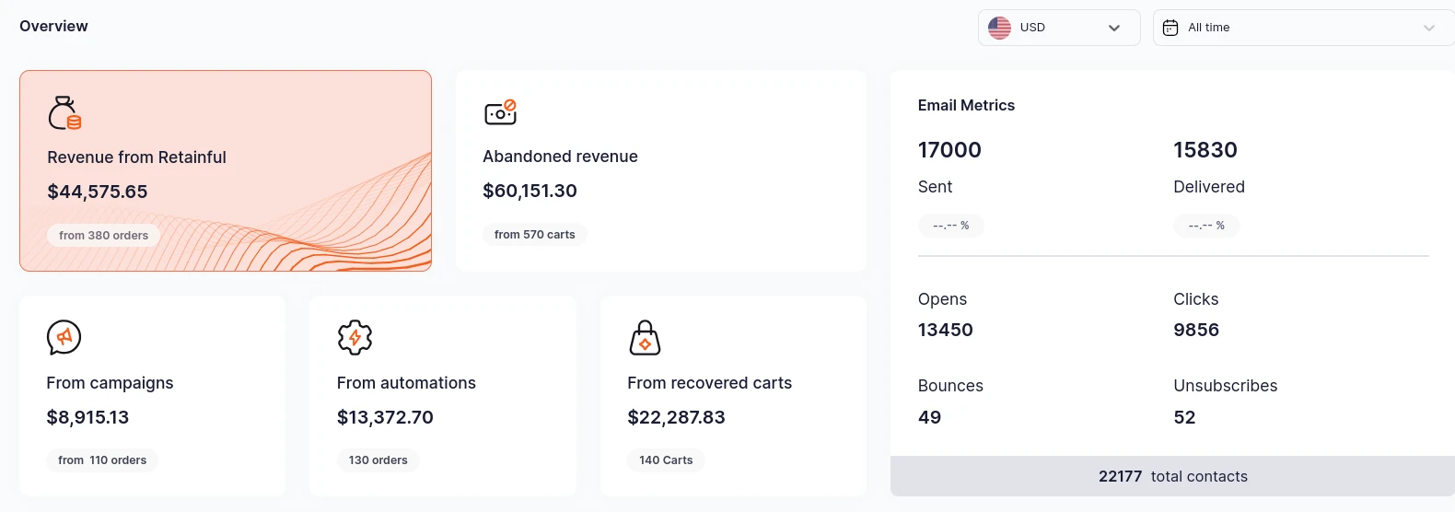Click the Sent percentage badge

click(951, 226)
